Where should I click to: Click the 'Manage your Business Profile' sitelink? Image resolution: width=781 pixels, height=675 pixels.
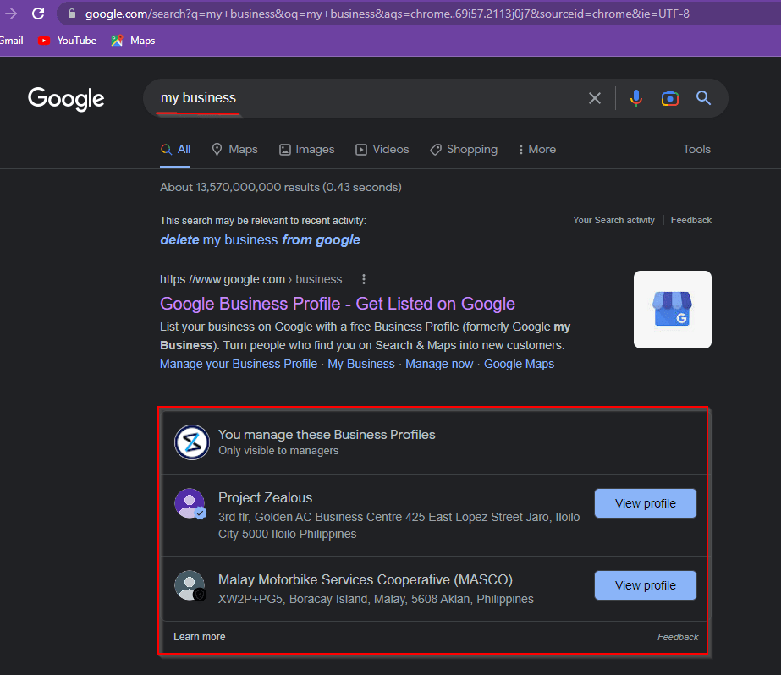(x=238, y=364)
